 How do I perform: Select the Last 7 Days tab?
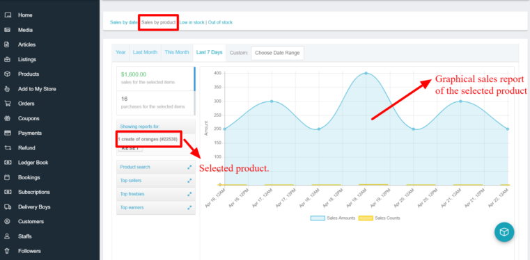(x=209, y=52)
